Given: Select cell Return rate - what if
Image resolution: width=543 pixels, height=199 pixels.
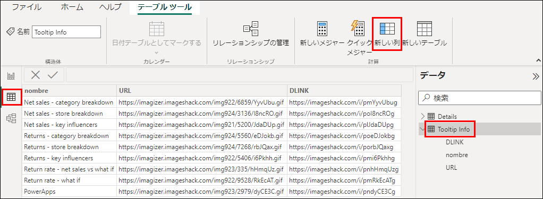Looking at the screenshot, I should pos(69,180).
